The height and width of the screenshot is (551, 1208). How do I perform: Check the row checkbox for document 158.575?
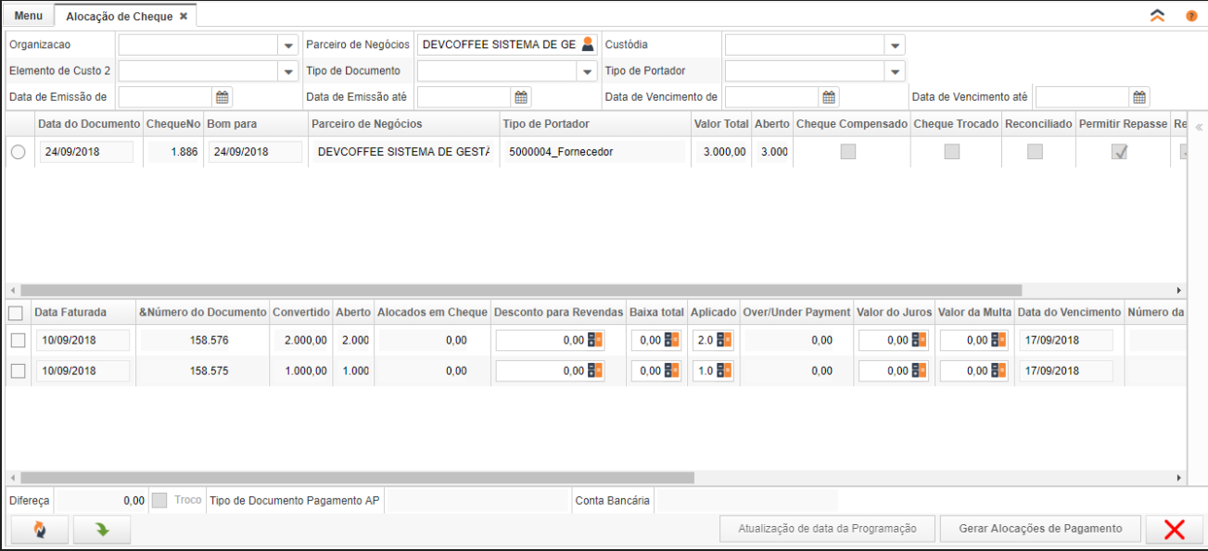19,371
